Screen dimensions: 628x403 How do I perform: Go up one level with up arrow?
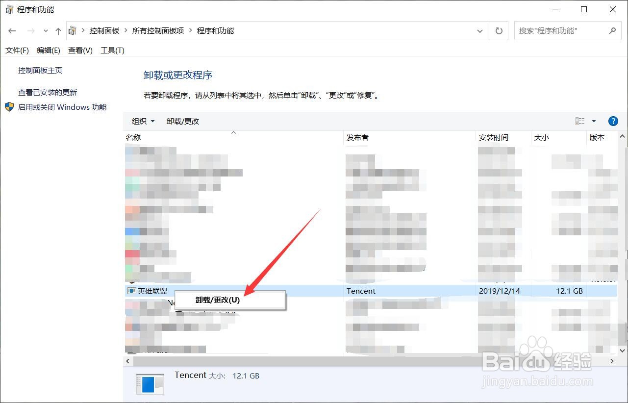58,31
